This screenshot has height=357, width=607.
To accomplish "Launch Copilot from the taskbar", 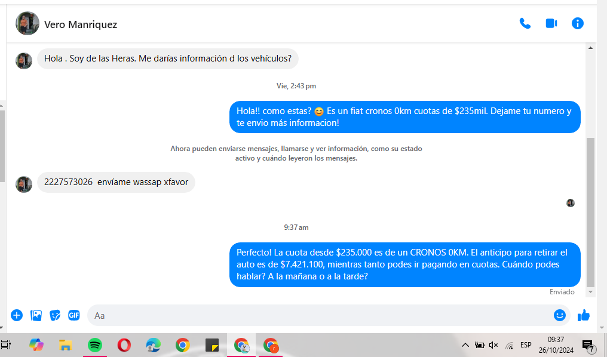I will point(36,344).
